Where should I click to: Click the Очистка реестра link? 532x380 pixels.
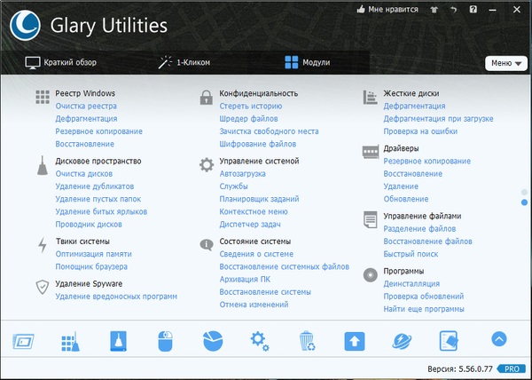pyautogui.click(x=85, y=106)
